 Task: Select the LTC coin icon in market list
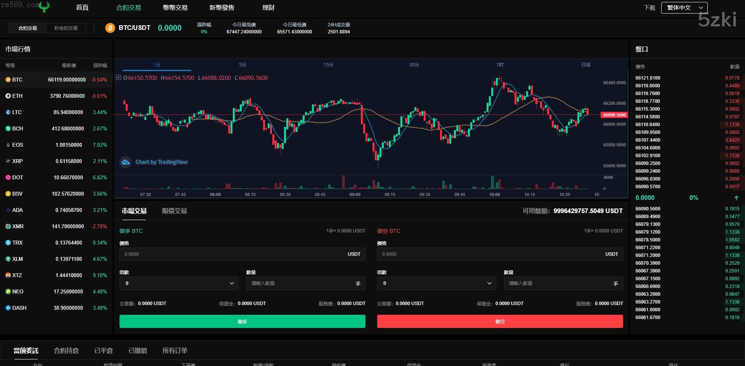click(x=8, y=112)
